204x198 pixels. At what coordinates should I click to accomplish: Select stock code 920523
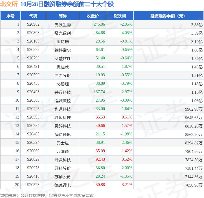coord(33,185)
